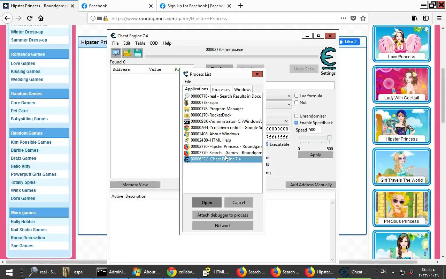Open the Table menu
446x279 pixels.
[140, 43]
